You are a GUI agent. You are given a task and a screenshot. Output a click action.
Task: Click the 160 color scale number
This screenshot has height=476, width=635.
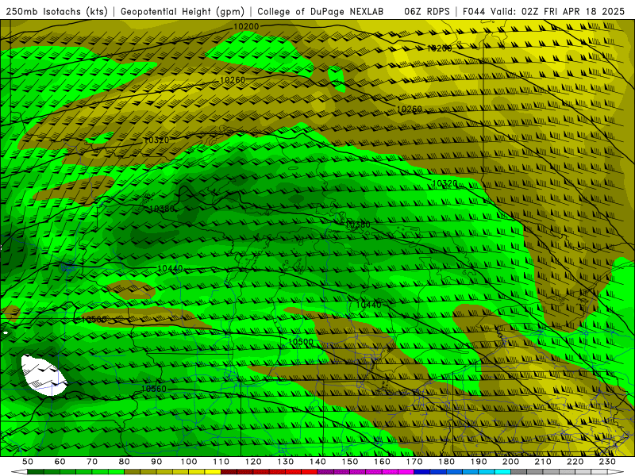(x=382, y=462)
